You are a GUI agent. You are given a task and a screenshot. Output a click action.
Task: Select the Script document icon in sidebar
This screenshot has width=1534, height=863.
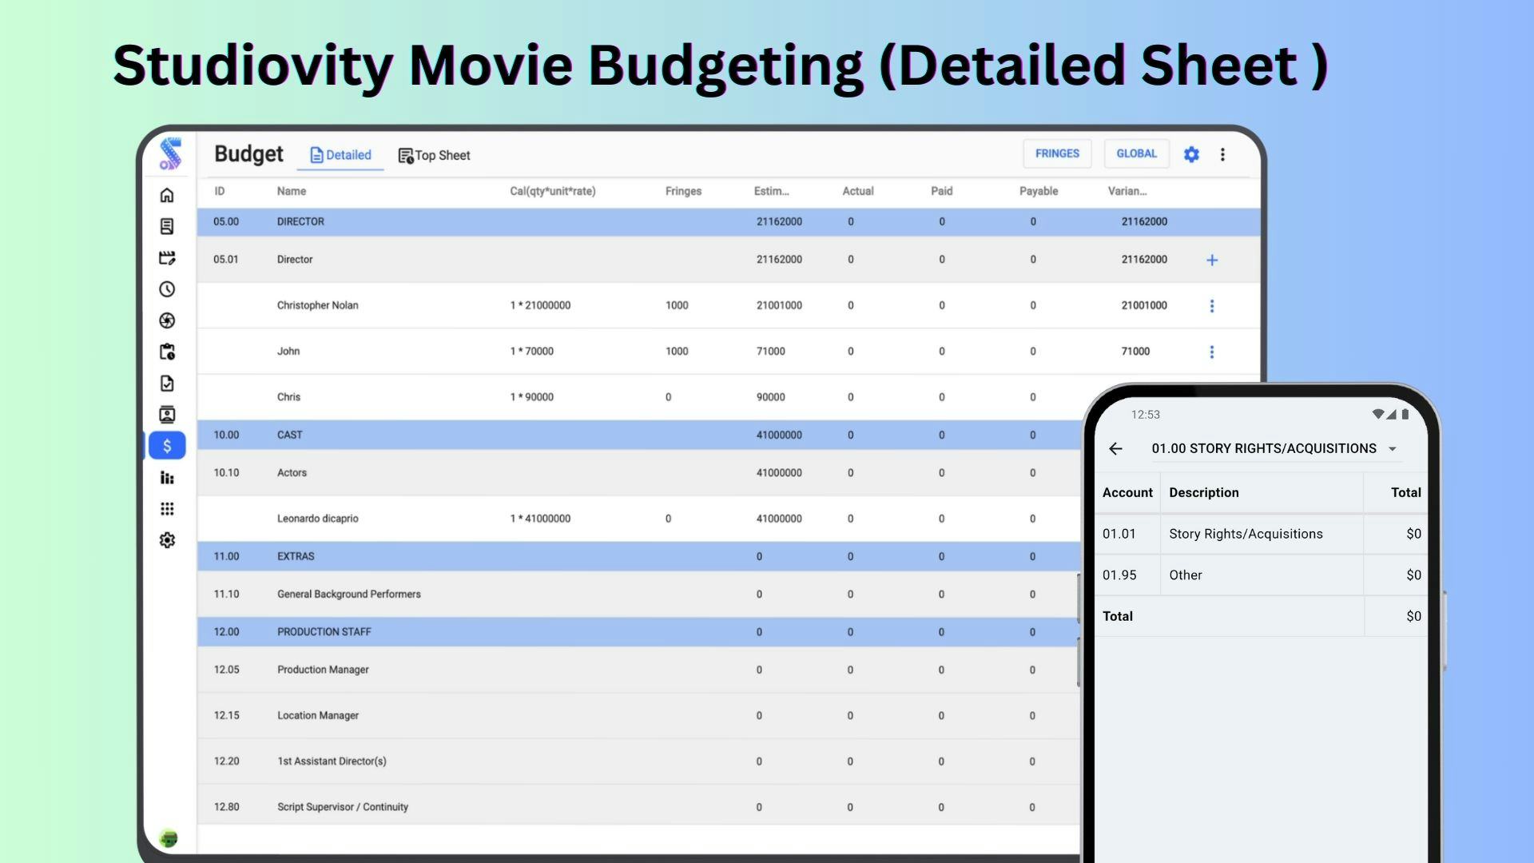pos(167,226)
